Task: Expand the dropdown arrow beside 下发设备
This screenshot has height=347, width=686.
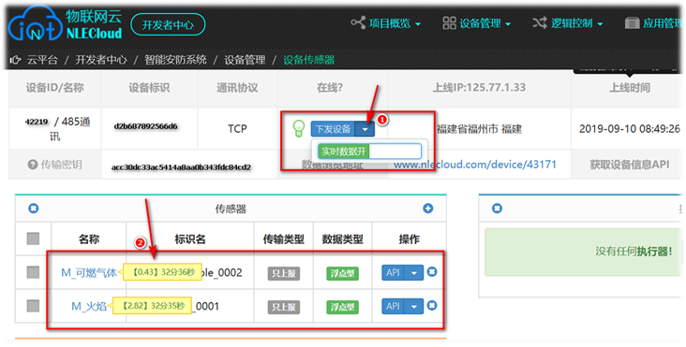Action: pos(365,129)
